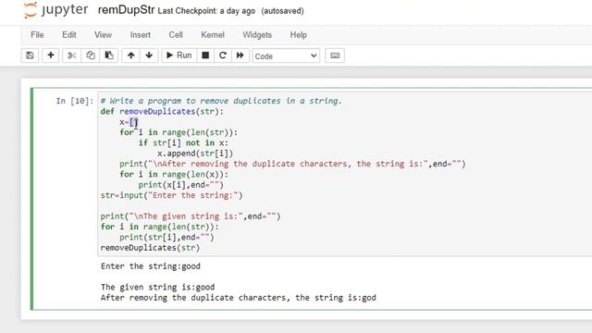Insert a cell below with plus icon
Viewport: 592px width, 333px height.
click(x=51, y=55)
